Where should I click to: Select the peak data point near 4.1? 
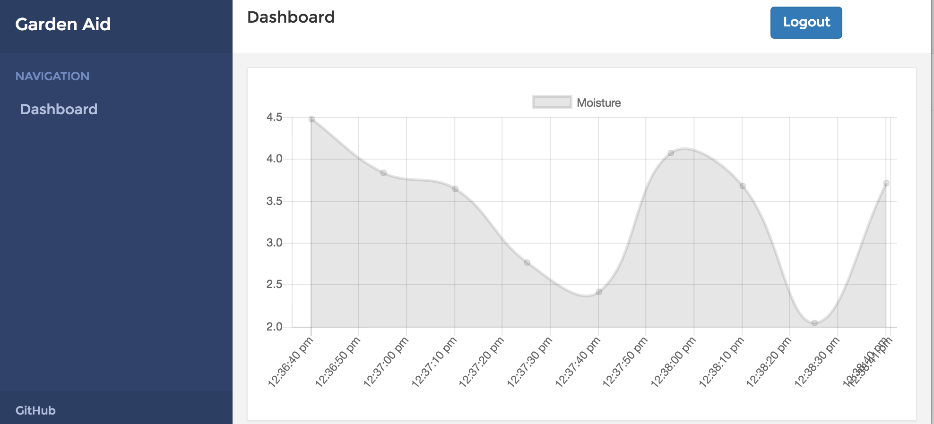tap(671, 153)
